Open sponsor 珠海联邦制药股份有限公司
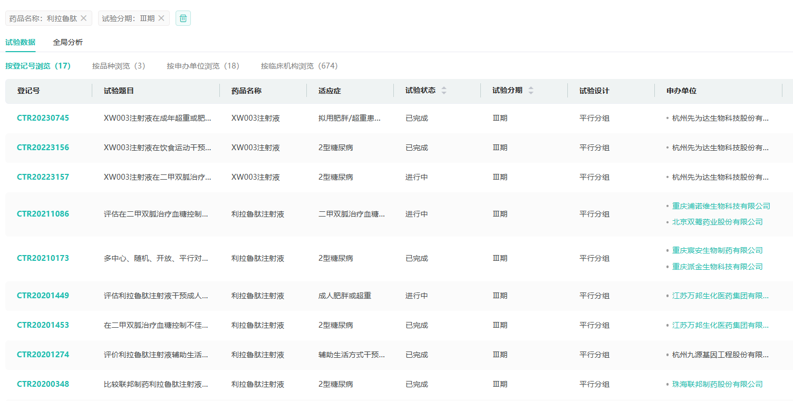The image size is (793, 401). [x=717, y=384]
